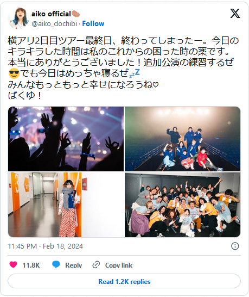Viewport: 249px width, 297px height.
Task: Click the sunglasses emoji in the tweet
Action: (x=14, y=73)
